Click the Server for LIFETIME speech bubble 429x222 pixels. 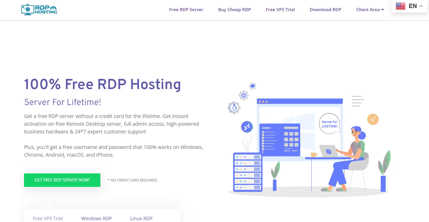coord(329,124)
